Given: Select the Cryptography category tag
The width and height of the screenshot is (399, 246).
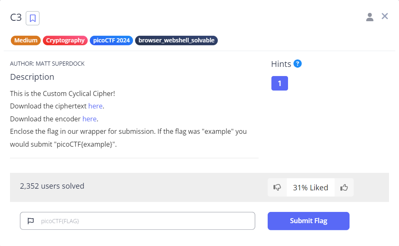Looking at the screenshot, I should (65, 40).
